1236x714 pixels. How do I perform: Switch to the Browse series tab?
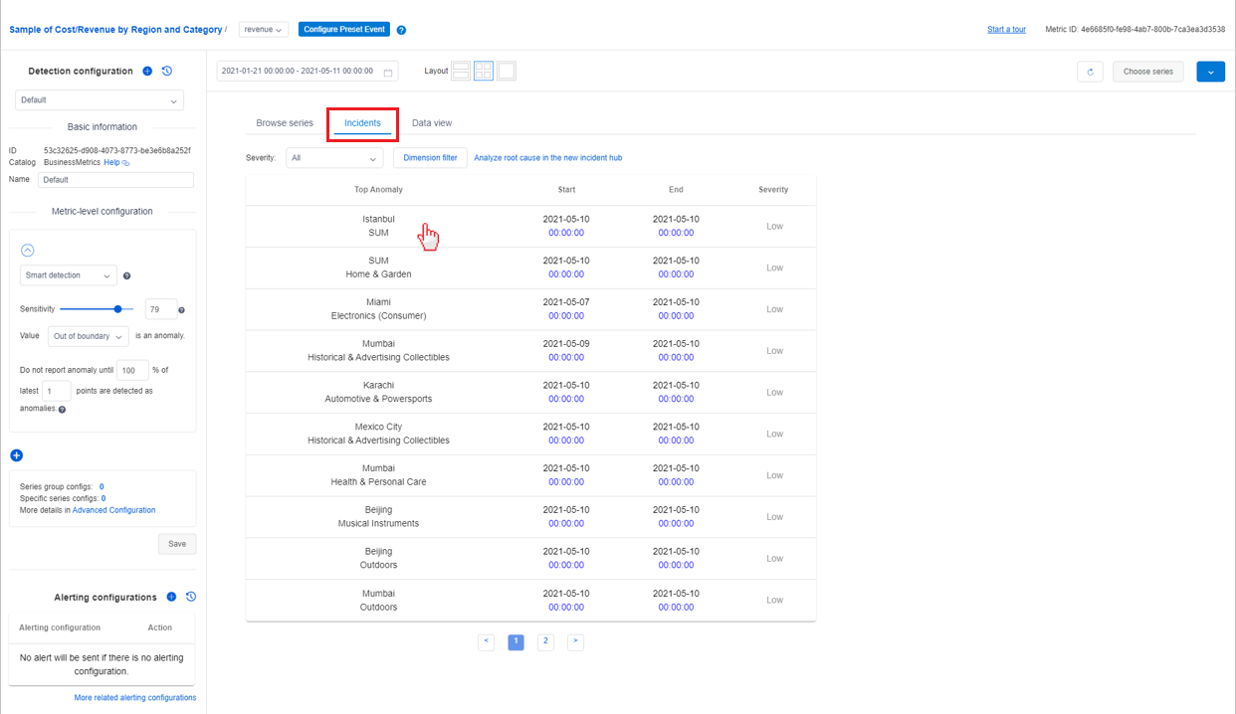pos(284,122)
